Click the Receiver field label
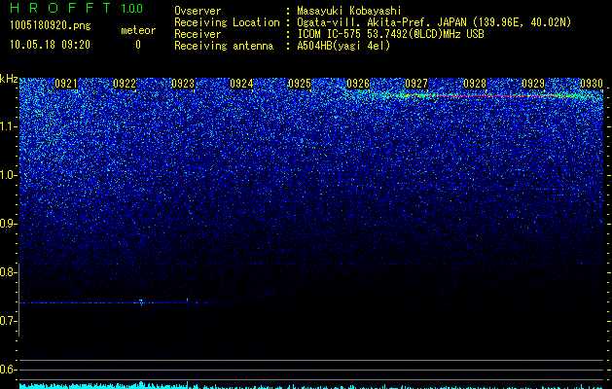612x389 pixels. click(x=198, y=34)
